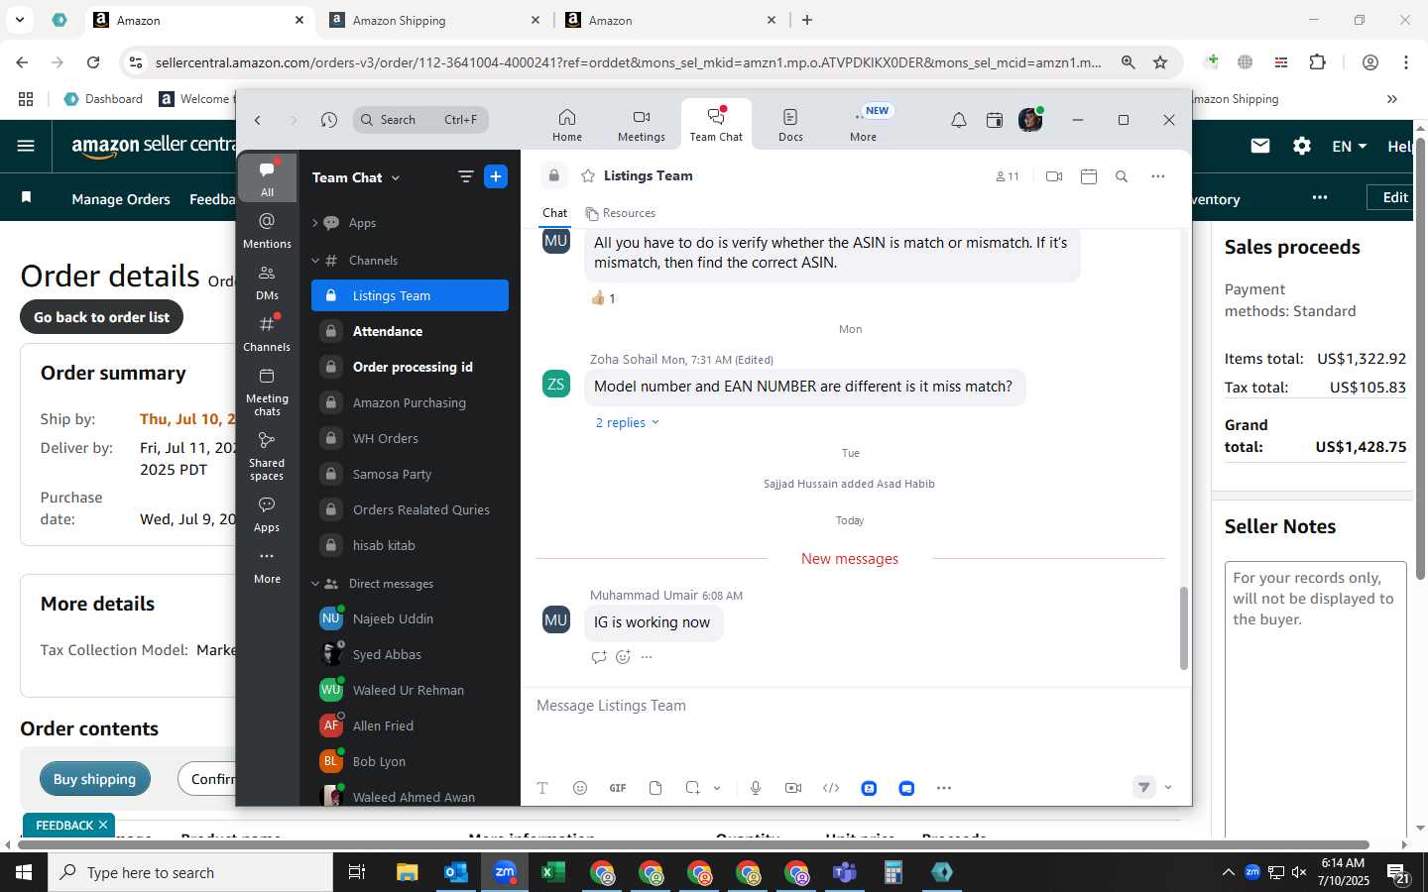Open the More tab in Zoom
Viewport: 1428px width, 892px height.
863,125
